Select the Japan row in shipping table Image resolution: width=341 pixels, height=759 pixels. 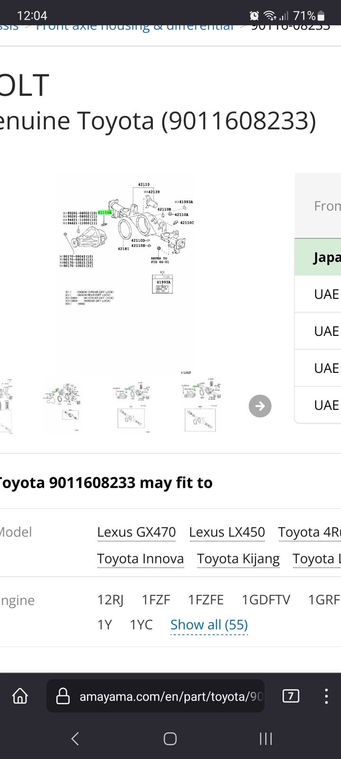pos(318,257)
